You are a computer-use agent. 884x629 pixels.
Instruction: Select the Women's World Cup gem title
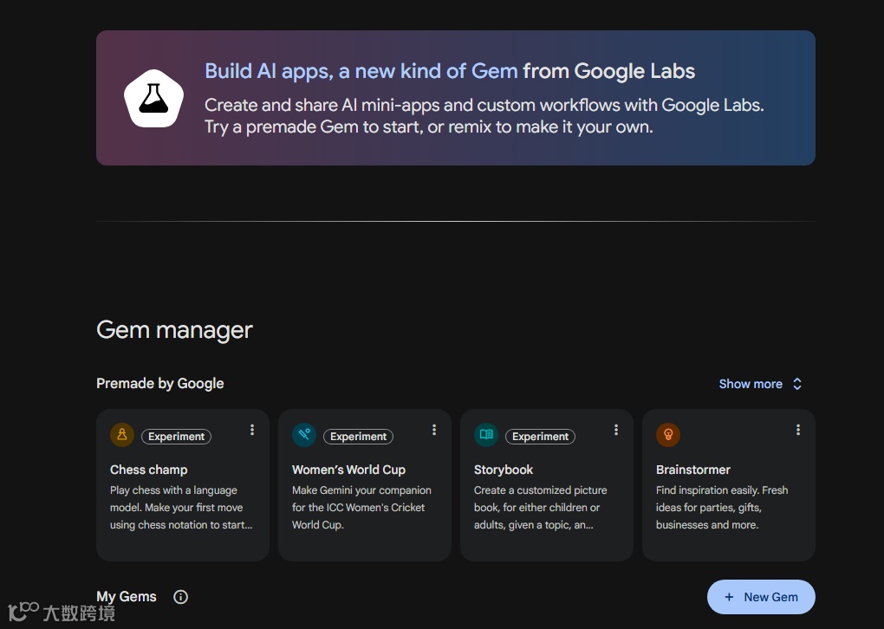pyautogui.click(x=348, y=470)
